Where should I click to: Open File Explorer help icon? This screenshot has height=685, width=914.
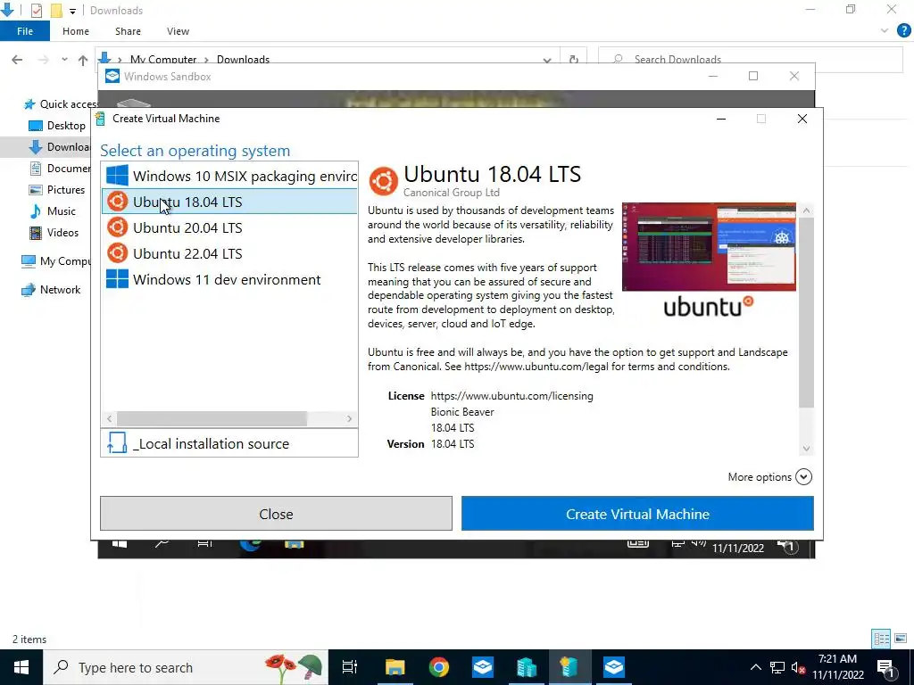click(903, 31)
